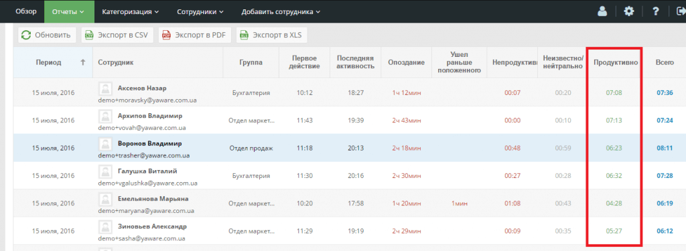Sort by Ушел раньше положенного header

[460, 62]
